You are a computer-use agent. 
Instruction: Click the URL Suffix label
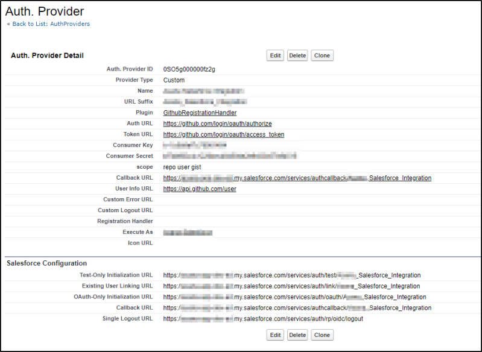[x=138, y=102]
